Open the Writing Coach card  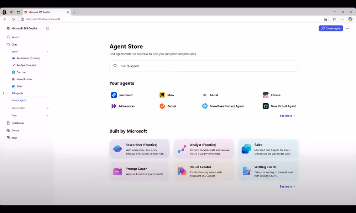point(268,171)
